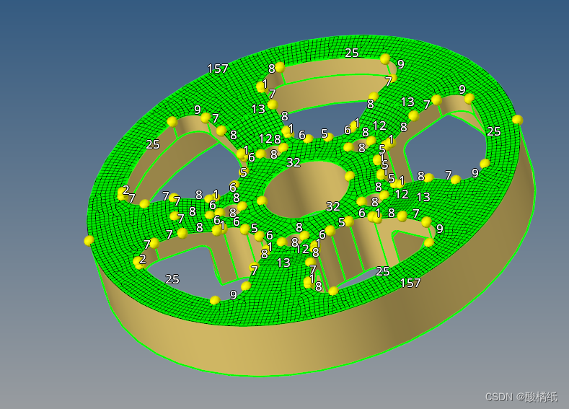Click the 157 density label on lower-right rim
The width and height of the screenshot is (569, 409).
pos(410,283)
